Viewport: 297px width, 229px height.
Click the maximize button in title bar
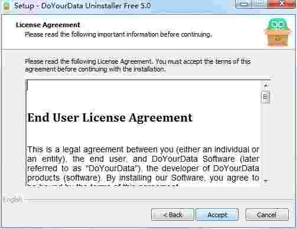[x=260, y=4]
